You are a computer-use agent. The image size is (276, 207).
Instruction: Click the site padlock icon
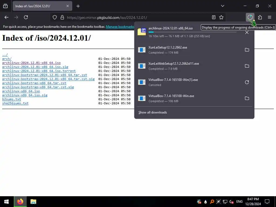pyautogui.click(x=62, y=18)
